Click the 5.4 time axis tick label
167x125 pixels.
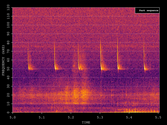pos(129,117)
